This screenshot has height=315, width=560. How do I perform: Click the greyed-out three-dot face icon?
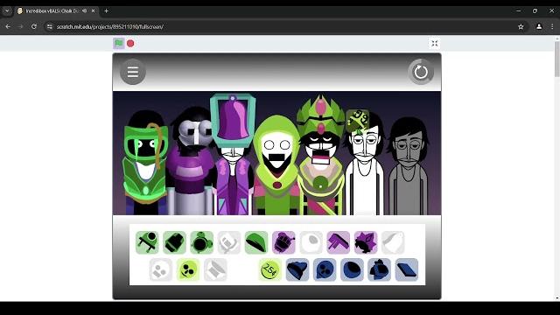pyautogui.click(x=161, y=269)
